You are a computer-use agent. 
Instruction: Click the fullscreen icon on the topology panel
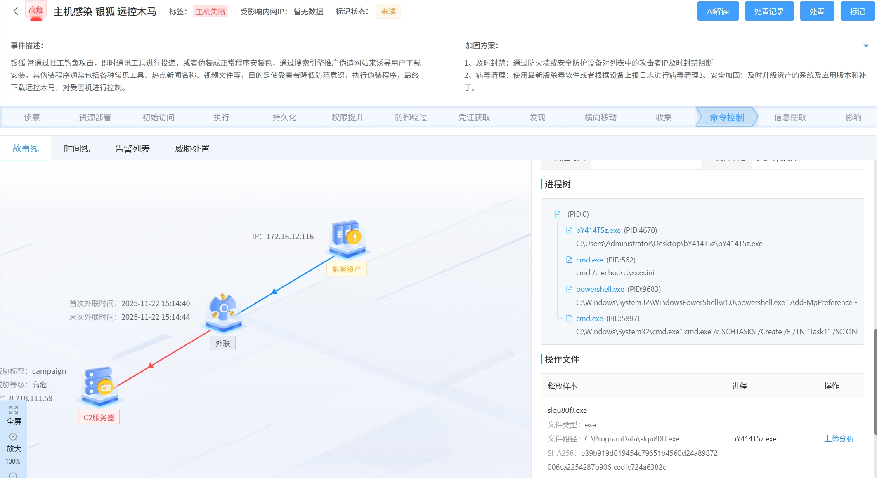coord(14,410)
